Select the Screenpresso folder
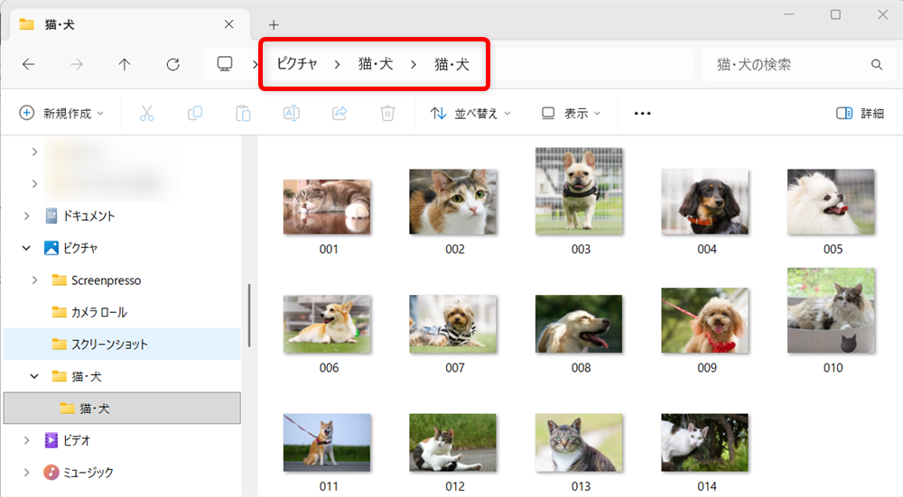903x497 pixels. (97, 281)
